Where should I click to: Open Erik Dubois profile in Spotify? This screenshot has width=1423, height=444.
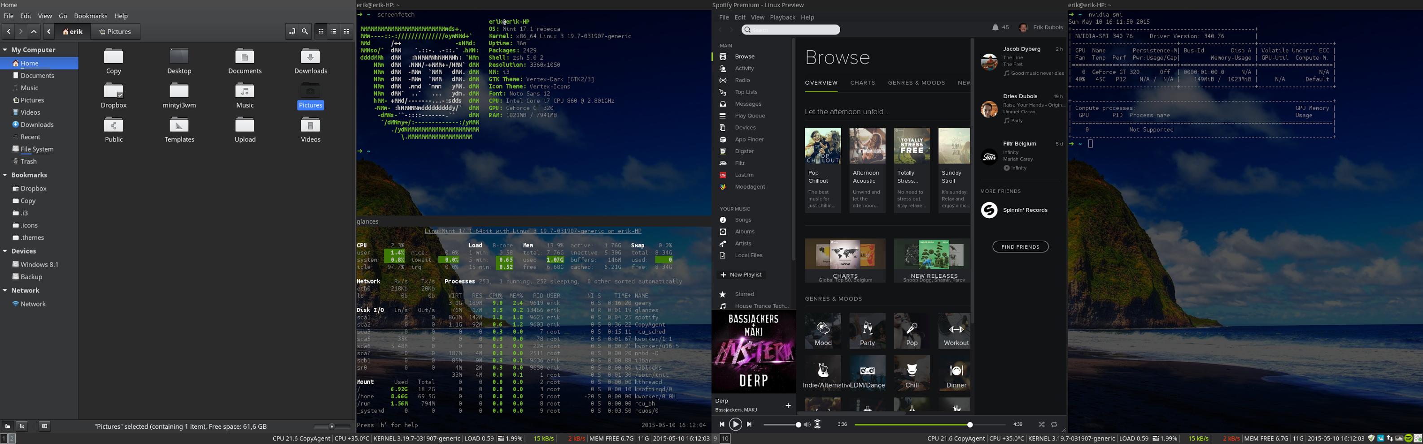[1041, 27]
